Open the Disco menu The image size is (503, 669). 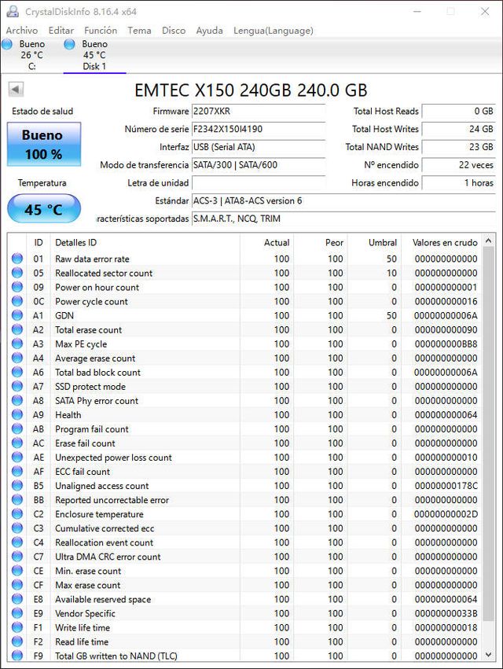click(x=174, y=31)
